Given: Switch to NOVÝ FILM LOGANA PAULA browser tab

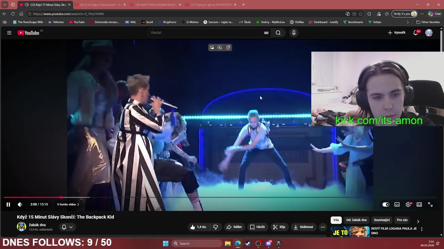Looking at the screenshot, I should [x=156, y=5].
